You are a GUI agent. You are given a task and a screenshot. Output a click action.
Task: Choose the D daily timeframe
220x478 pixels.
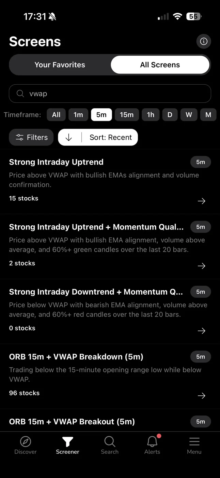(170, 115)
